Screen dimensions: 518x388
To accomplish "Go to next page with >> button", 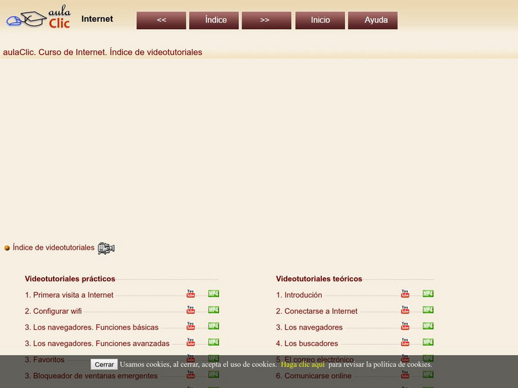I will point(267,20).
